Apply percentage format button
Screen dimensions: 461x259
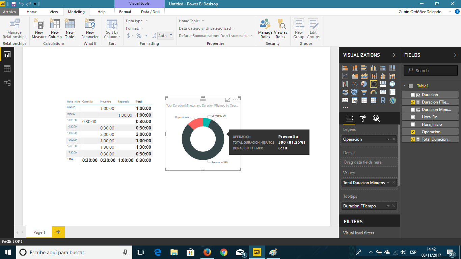pyautogui.click(x=139, y=36)
